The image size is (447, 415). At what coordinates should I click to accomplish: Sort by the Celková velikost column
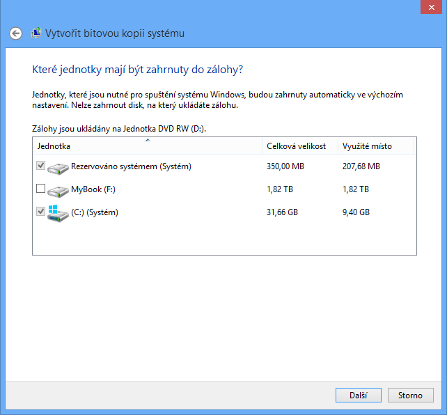(296, 147)
